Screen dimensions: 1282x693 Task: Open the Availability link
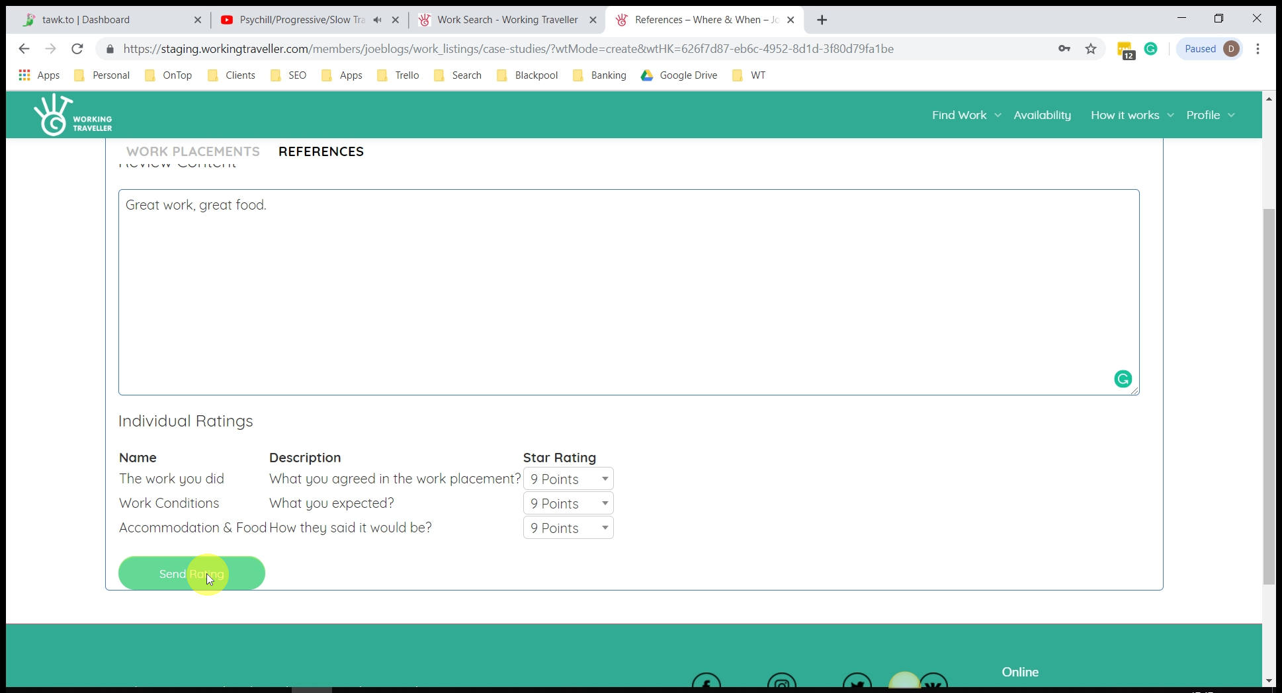tap(1042, 115)
